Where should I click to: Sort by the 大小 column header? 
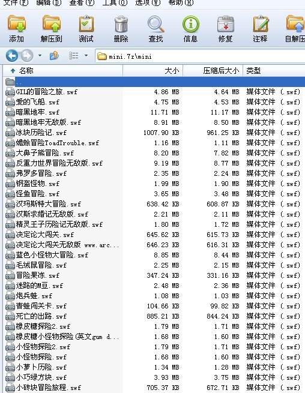tap(152, 71)
